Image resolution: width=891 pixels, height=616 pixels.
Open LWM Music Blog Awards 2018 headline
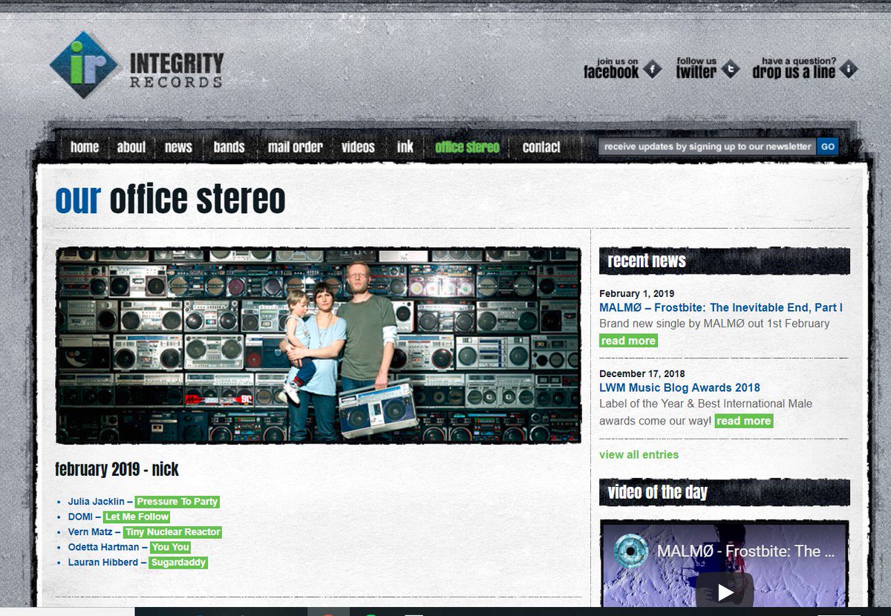pos(679,387)
